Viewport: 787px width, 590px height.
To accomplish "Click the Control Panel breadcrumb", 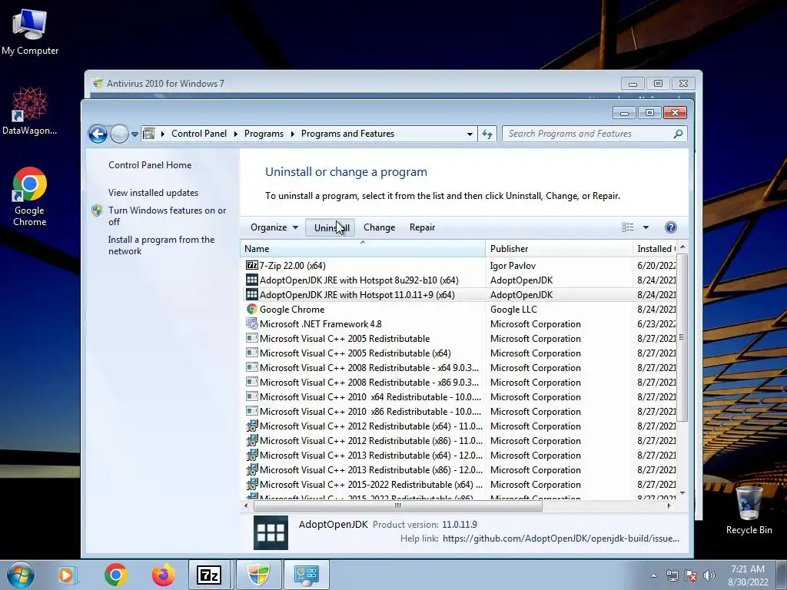I will coord(199,134).
